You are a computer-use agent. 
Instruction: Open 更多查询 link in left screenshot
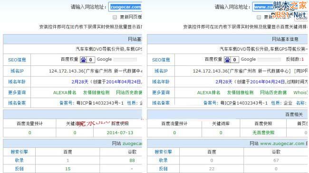(17, 92)
